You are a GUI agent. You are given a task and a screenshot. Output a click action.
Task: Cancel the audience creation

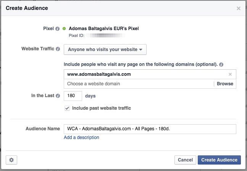[x=185, y=160]
